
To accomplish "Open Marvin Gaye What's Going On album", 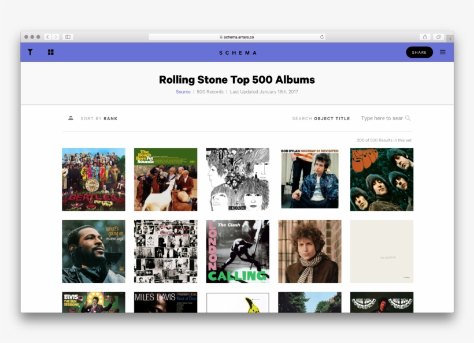I will (94, 252).
